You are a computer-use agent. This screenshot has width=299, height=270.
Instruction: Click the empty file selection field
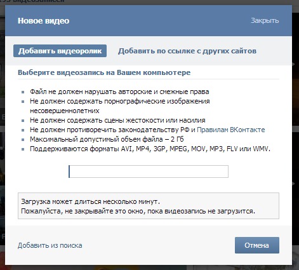[149, 172]
